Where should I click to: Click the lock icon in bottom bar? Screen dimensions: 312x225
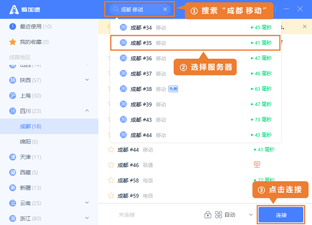(207, 215)
